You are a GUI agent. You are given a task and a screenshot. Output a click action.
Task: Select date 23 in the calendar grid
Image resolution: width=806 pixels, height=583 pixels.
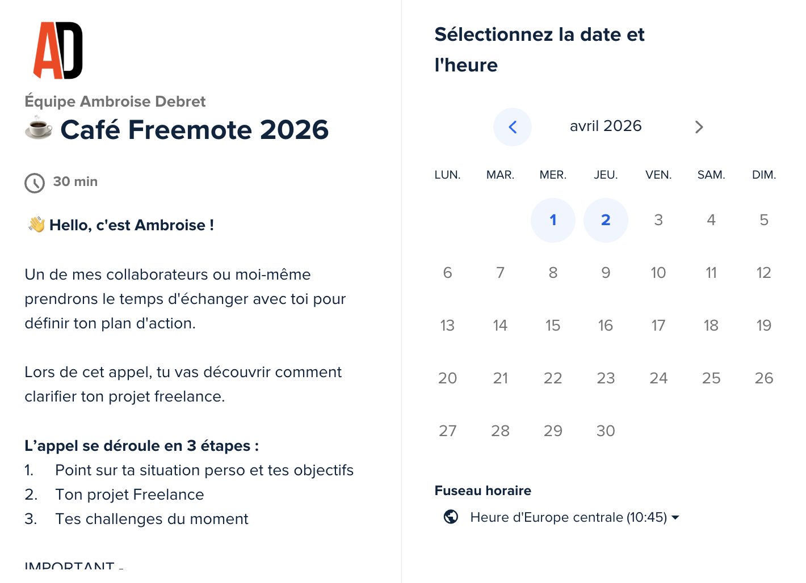(x=606, y=378)
